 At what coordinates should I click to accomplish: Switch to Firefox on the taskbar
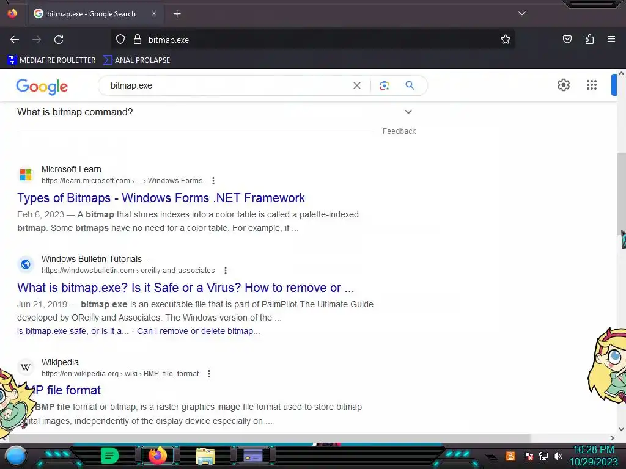157,456
